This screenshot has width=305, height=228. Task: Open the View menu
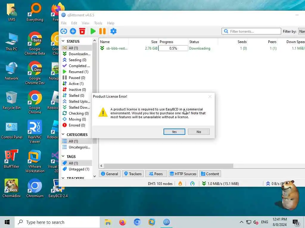pos(85,23)
